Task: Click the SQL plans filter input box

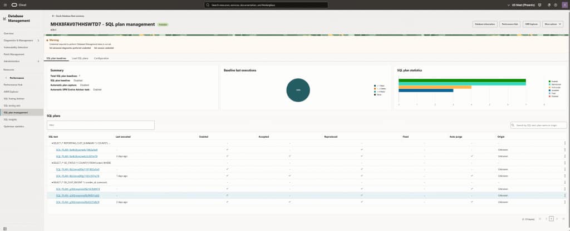Action: click(101, 125)
